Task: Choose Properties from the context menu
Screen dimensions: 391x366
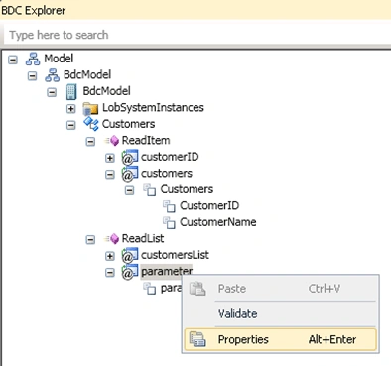Action: tap(280, 339)
